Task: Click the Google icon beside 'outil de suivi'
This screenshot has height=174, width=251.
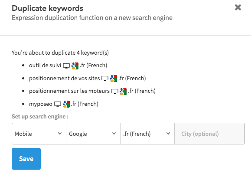Action: click(x=75, y=66)
